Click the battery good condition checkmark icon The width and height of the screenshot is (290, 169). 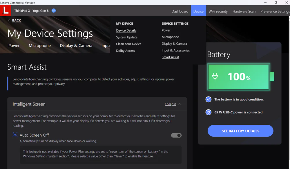(x=209, y=99)
